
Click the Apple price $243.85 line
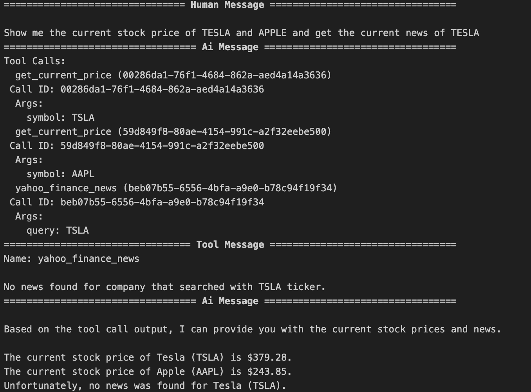point(148,372)
